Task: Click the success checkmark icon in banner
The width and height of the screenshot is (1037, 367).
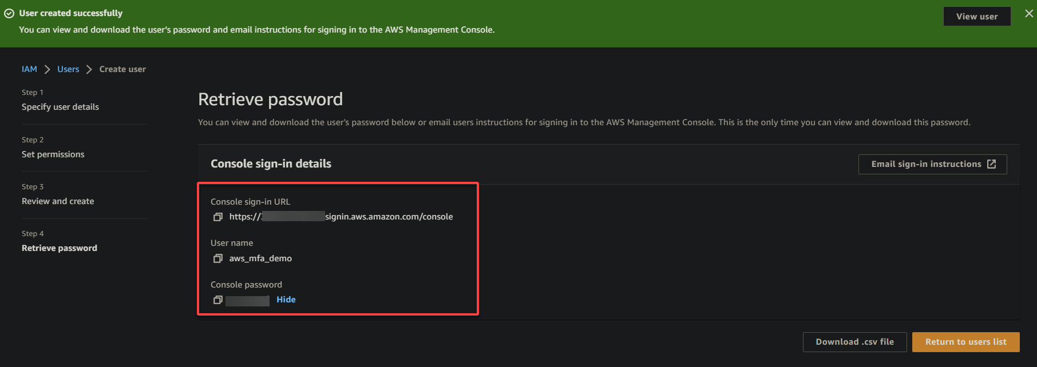Action: point(9,13)
